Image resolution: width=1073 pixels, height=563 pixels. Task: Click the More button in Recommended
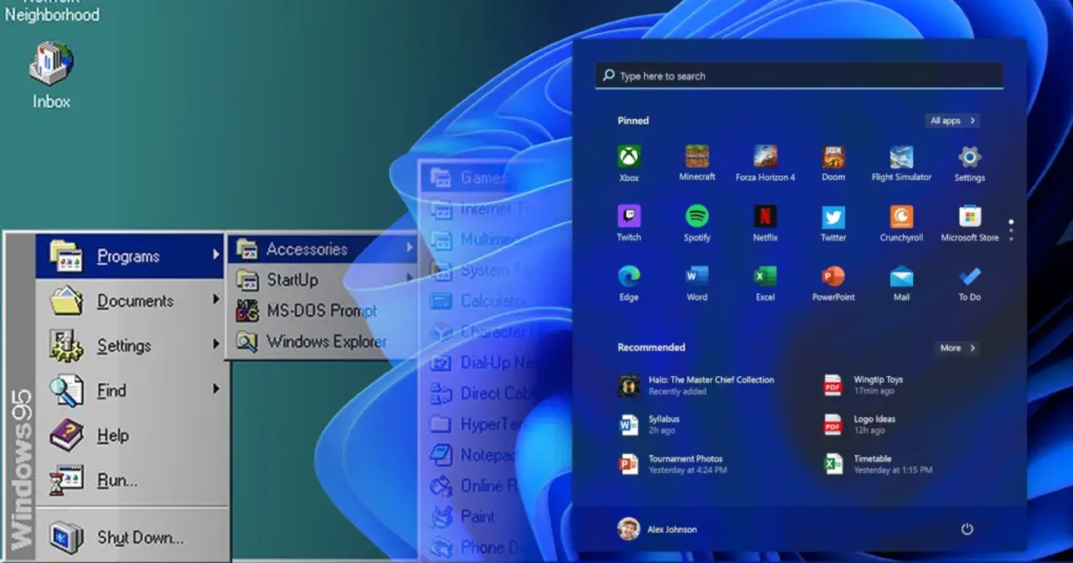tap(957, 348)
